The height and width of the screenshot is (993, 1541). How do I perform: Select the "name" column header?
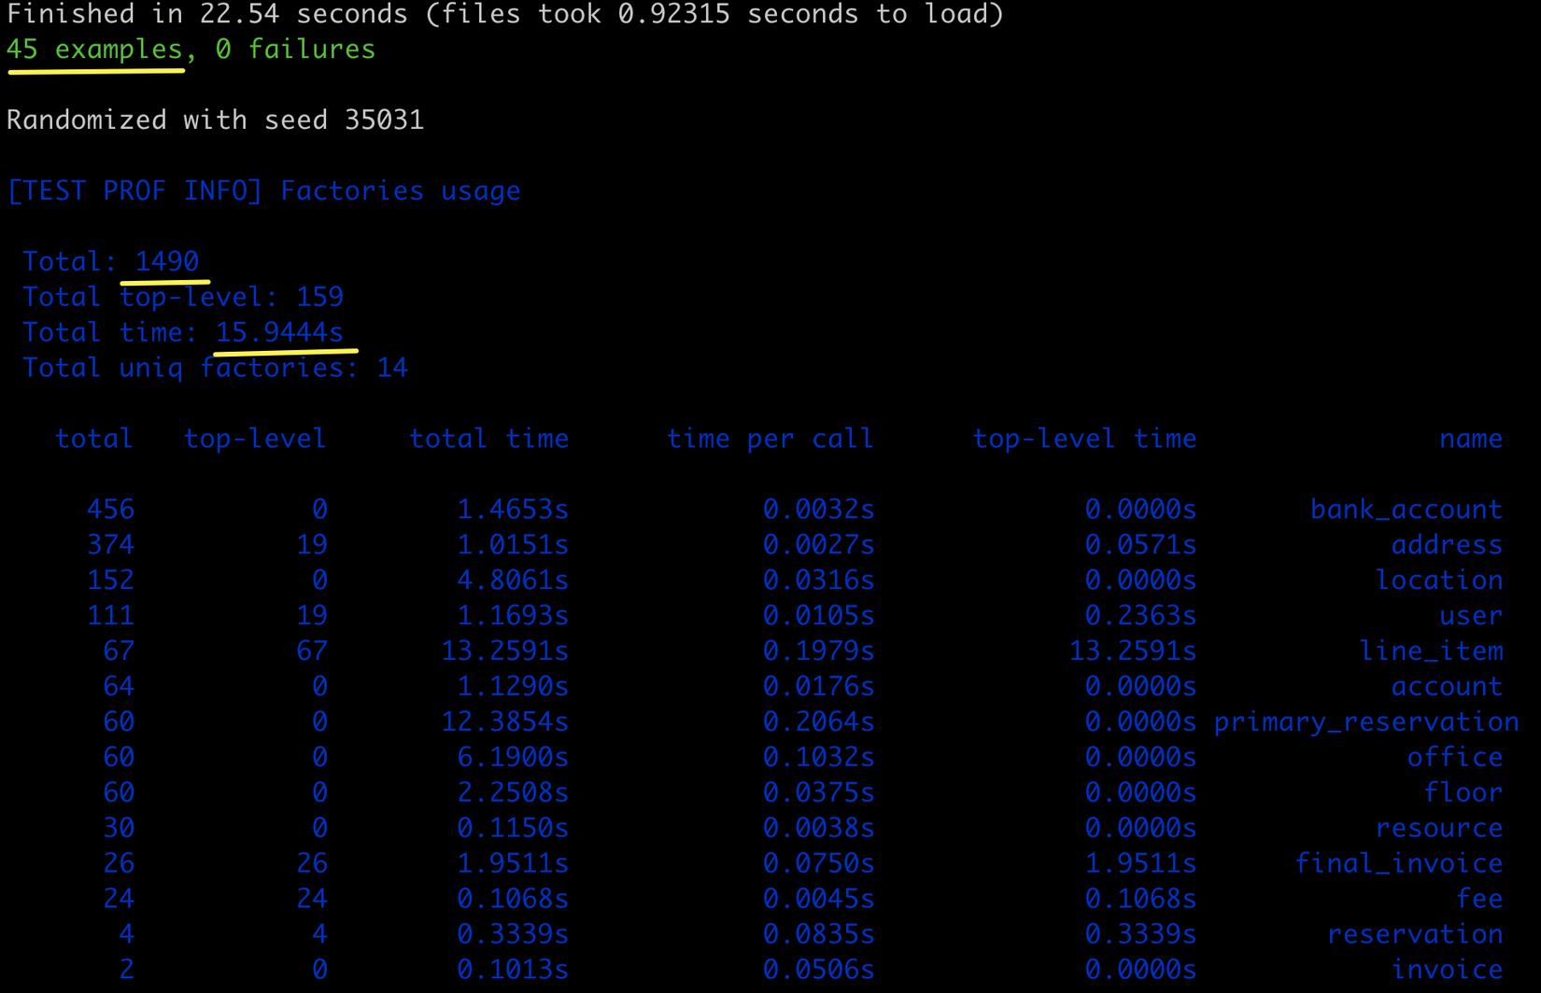pyautogui.click(x=1471, y=440)
